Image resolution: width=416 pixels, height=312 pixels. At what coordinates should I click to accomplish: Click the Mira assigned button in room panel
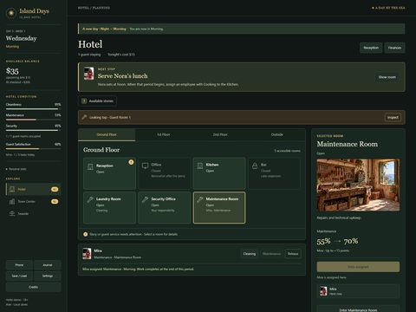point(358,267)
